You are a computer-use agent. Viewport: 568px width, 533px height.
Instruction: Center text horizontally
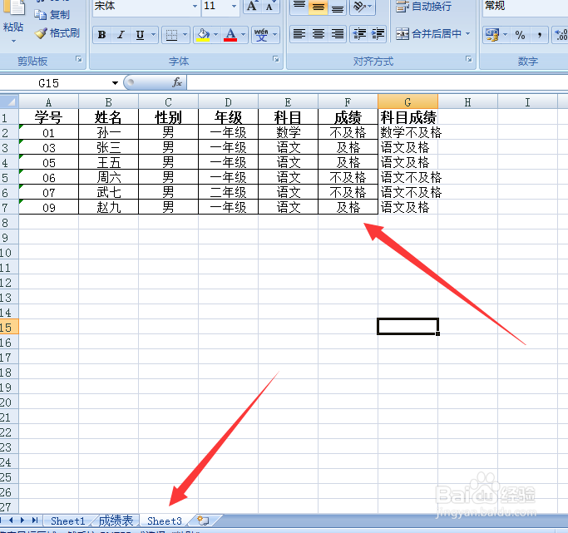(x=318, y=34)
